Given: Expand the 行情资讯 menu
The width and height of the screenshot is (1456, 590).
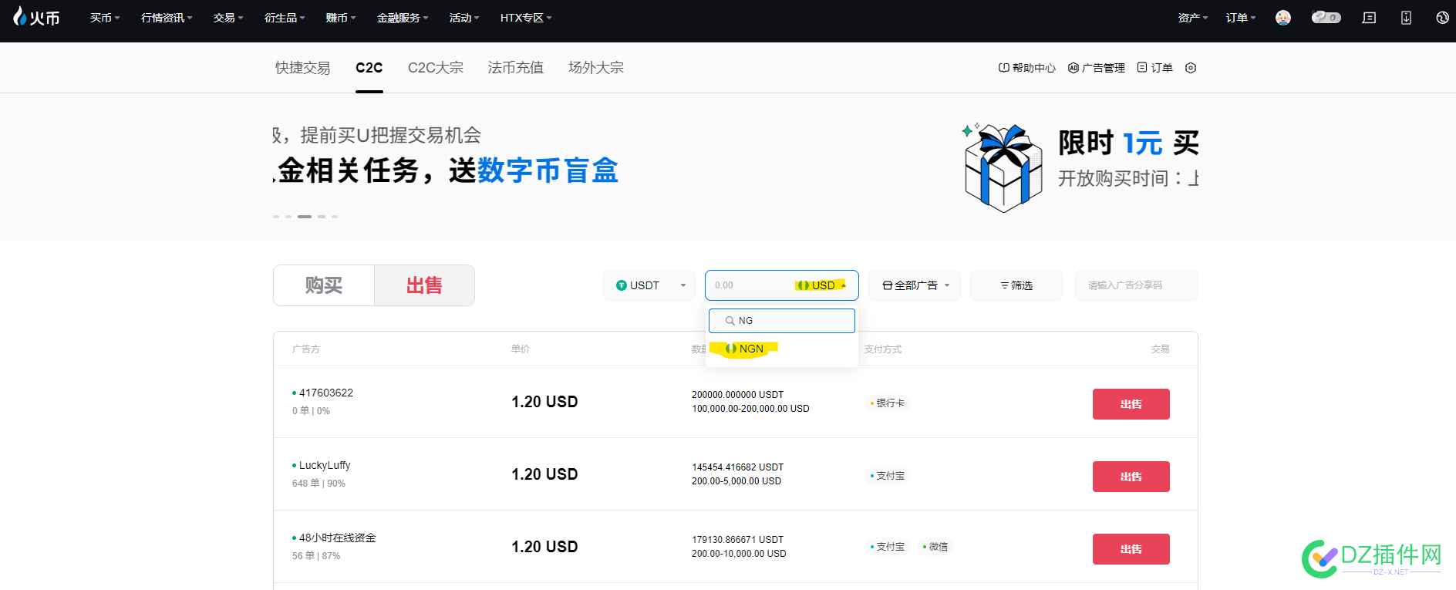Looking at the screenshot, I should click(167, 18).
